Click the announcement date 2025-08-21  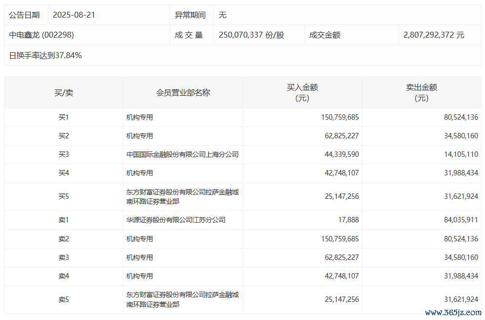[x=74, y=15]
